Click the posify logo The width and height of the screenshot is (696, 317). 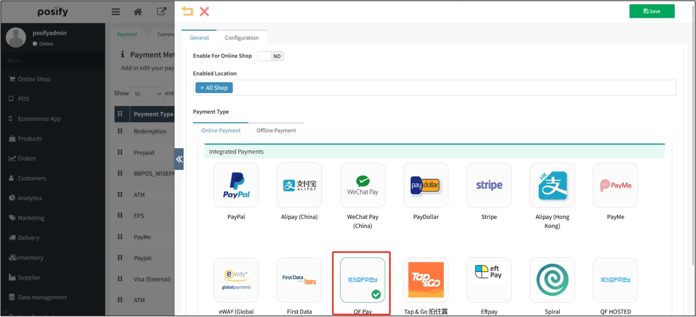tap(53, 12)
